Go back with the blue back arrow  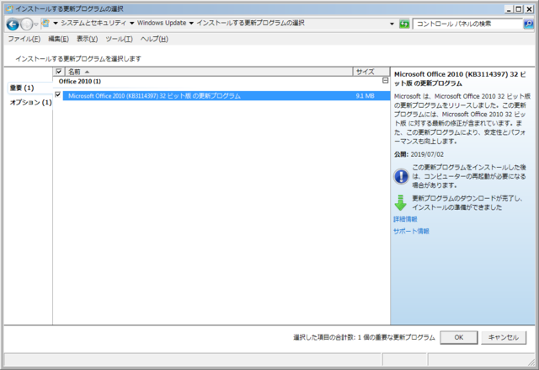point(13,24)
